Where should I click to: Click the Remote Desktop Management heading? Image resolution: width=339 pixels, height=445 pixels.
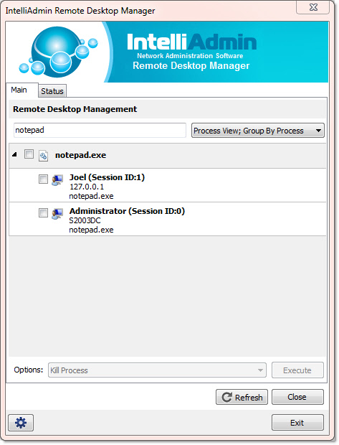click(75, 109)
